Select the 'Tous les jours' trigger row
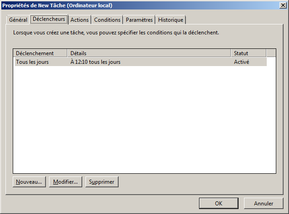Viewport: 289px width, 214px height. 32,62
